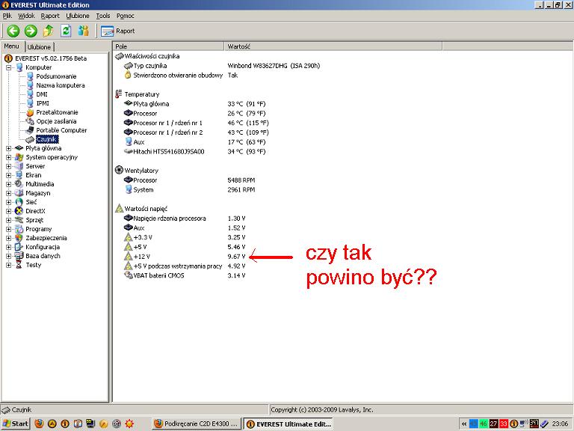Expand the Płyta główna tree node
This screenshot has width=574, height=431.
(x=9, y=148)
